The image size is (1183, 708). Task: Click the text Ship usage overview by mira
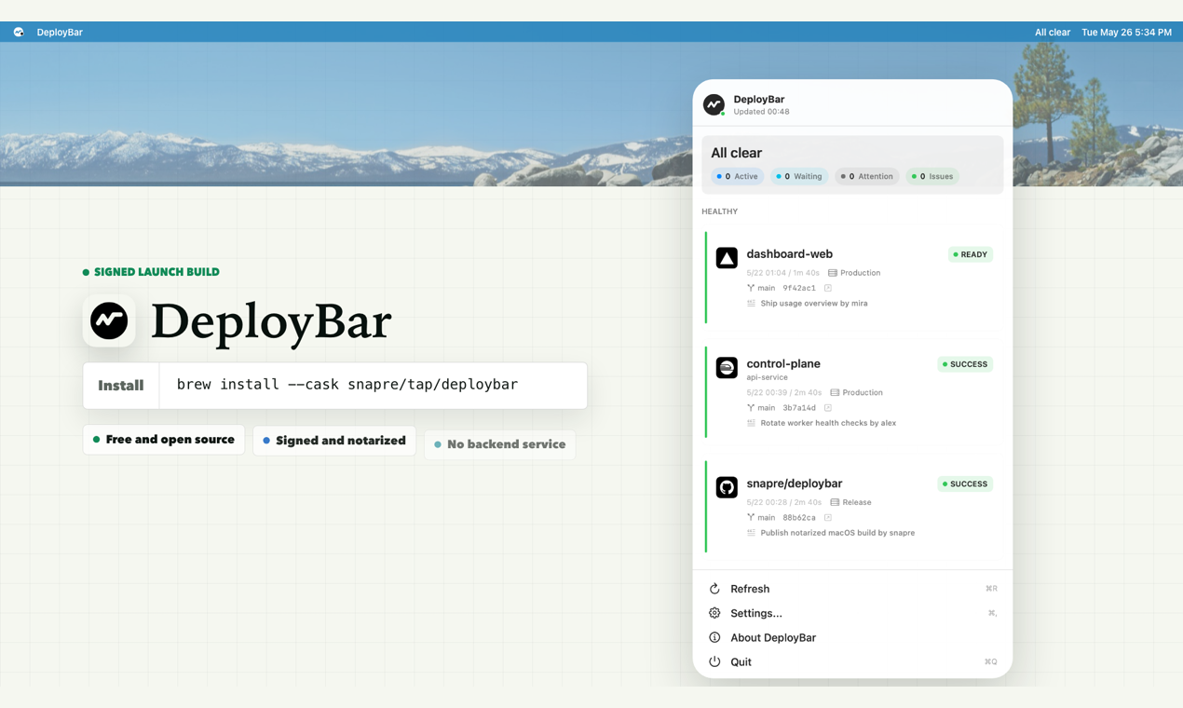[814, 304]
